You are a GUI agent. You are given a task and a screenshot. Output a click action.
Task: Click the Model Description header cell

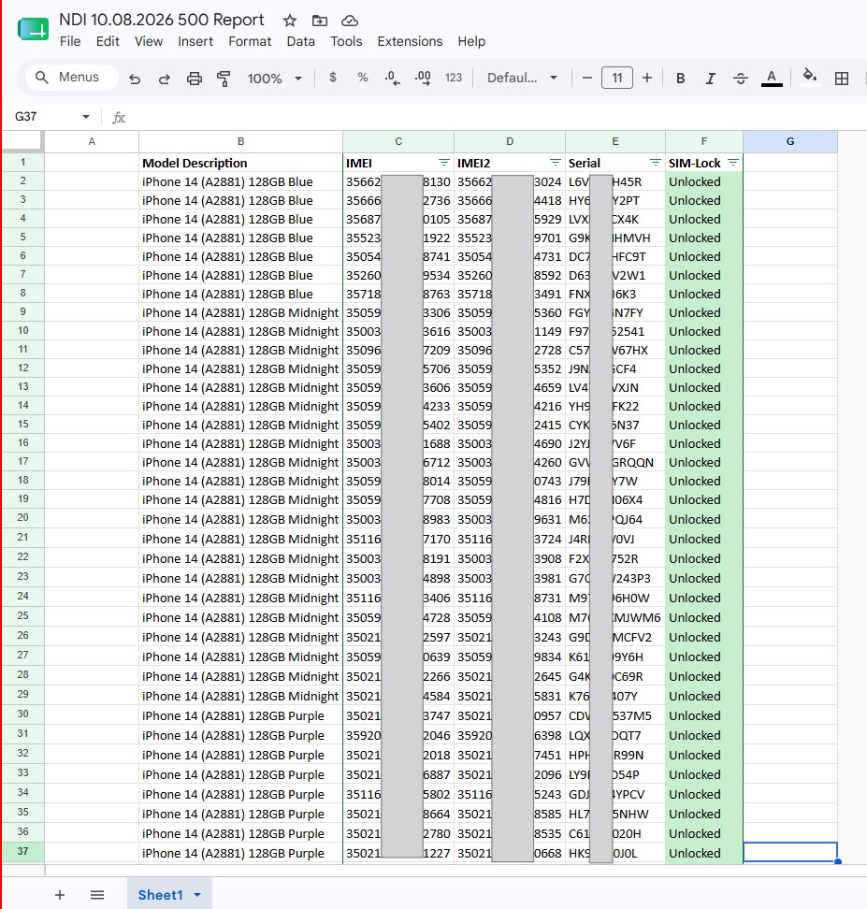(x=240, y=163)
